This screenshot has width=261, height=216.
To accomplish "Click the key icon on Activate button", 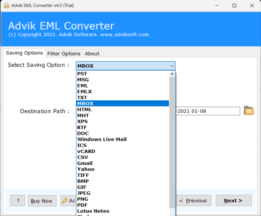I will (65, 200).
